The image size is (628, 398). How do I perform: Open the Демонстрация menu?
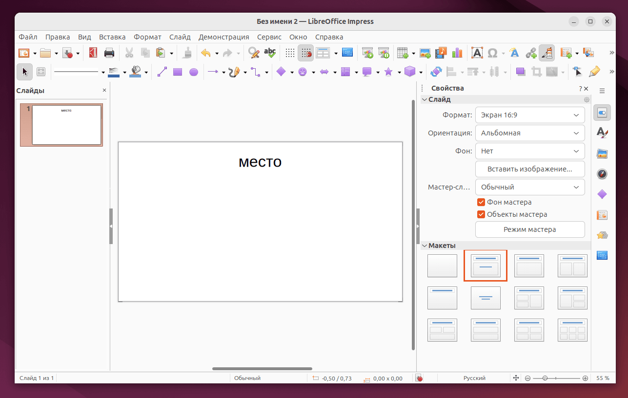click(x=223, y=37)
